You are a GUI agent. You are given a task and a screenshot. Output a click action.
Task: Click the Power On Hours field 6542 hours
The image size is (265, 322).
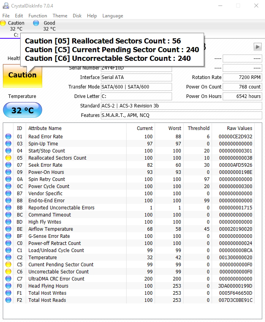pos(242,96)
